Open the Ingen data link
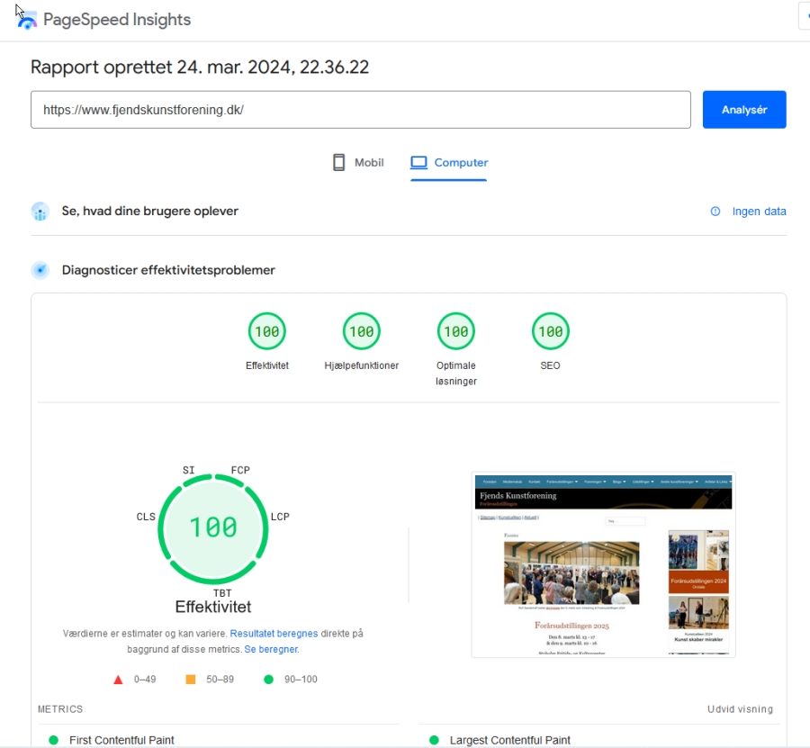810x748 pixels. tap(759, 212)
